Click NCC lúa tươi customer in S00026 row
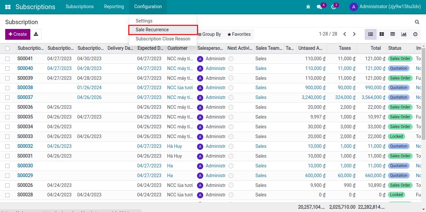Image resolution: width=426 pixels, height=212 pixels. pos(180,185)
